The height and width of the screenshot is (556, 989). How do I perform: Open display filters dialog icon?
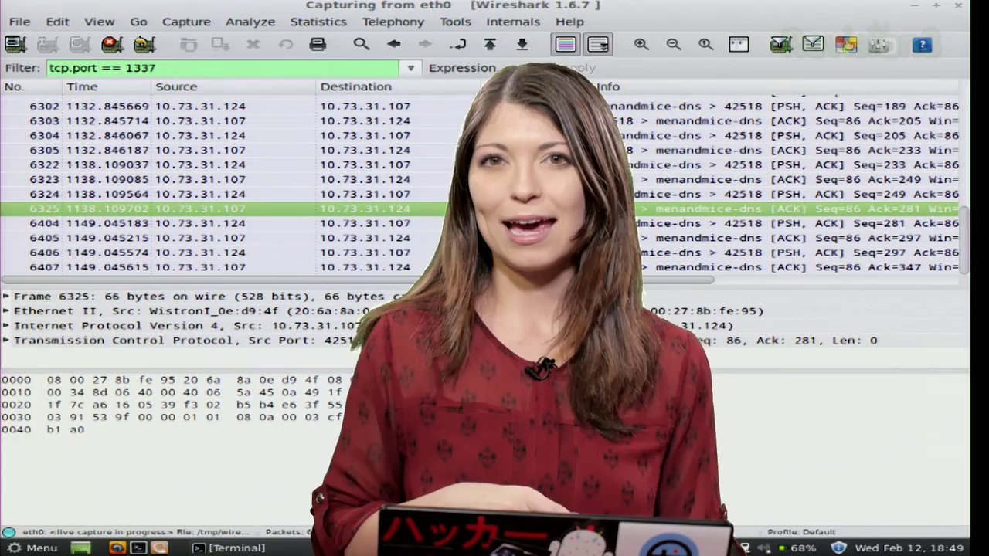813,44
